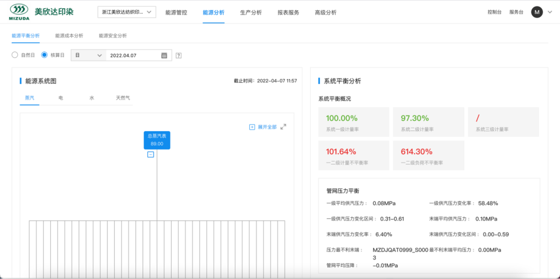Select the 自然日 radio button
560x279 pixels.
tap(15, 55)
